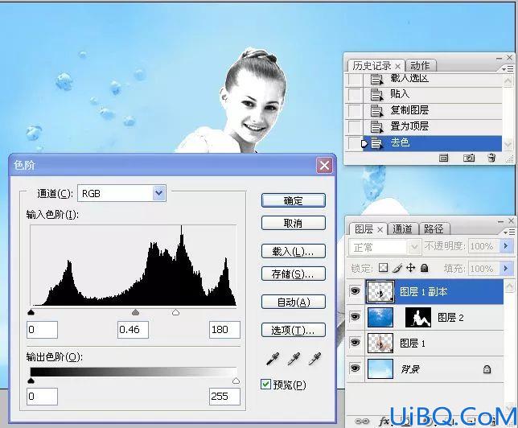Viewport: 518px width, 428px height.
Task: Switch to the 动作 tab
Action: click(x=420, y=65)
